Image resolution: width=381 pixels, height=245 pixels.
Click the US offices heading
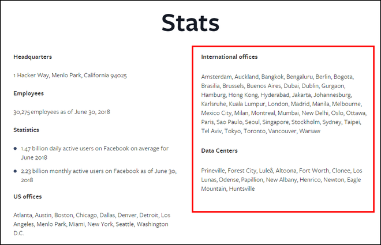(29, 197)
